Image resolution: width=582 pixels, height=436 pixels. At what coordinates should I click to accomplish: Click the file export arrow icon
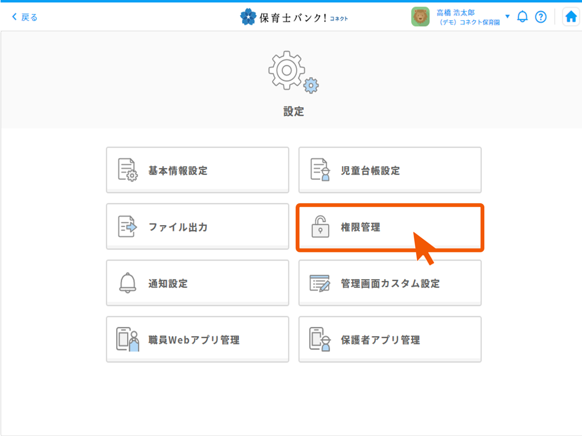pos(128,226)
